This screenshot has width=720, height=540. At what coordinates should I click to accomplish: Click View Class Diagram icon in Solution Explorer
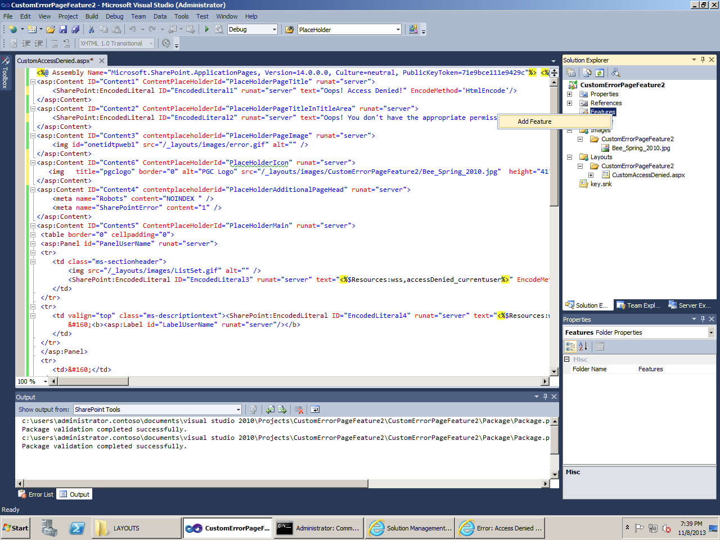point(615,73)
